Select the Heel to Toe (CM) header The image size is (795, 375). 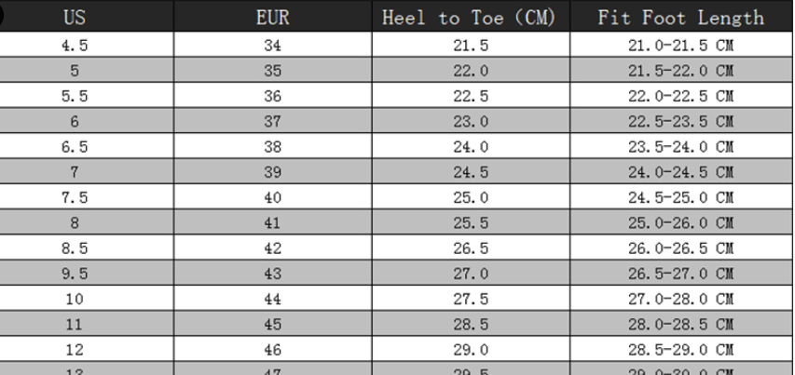click(470, 18)
